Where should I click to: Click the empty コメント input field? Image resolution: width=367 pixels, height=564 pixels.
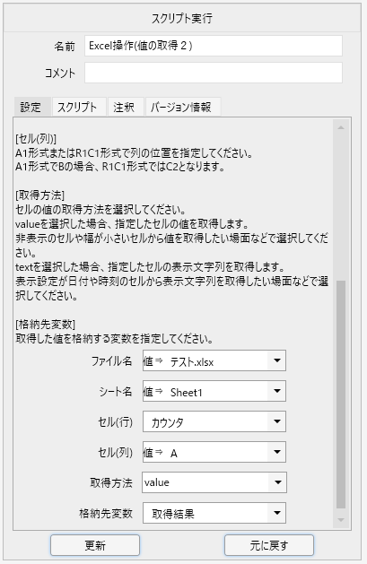tap(214, 73)
